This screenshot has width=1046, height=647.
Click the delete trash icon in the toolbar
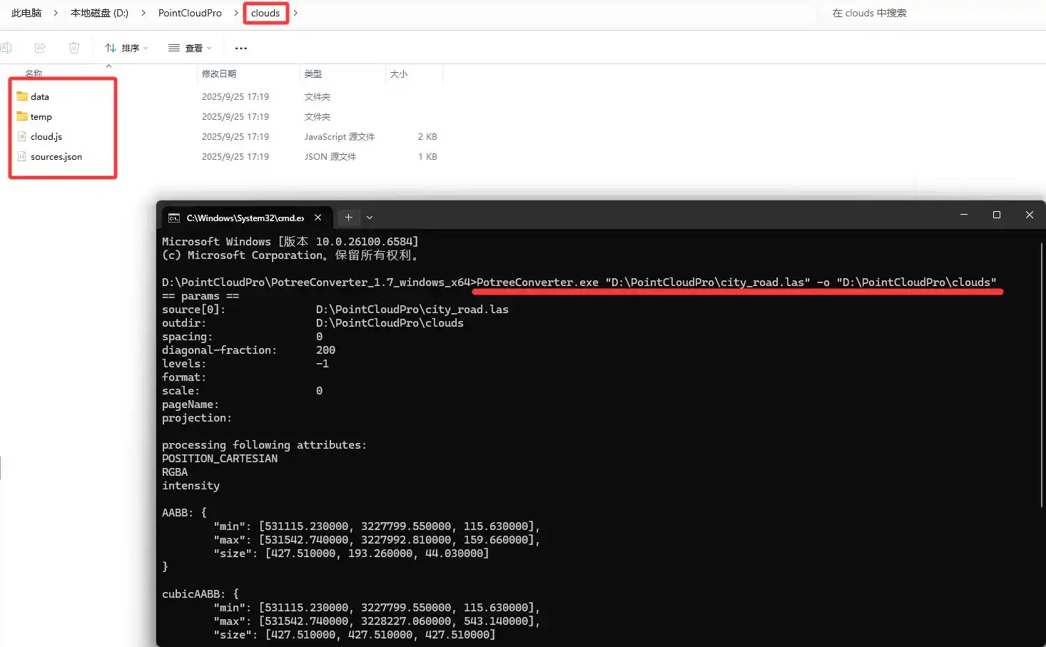pyautogui.click(x=73, y=47)
